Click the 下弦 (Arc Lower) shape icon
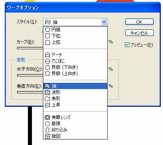163x145 pixels. 47,36
